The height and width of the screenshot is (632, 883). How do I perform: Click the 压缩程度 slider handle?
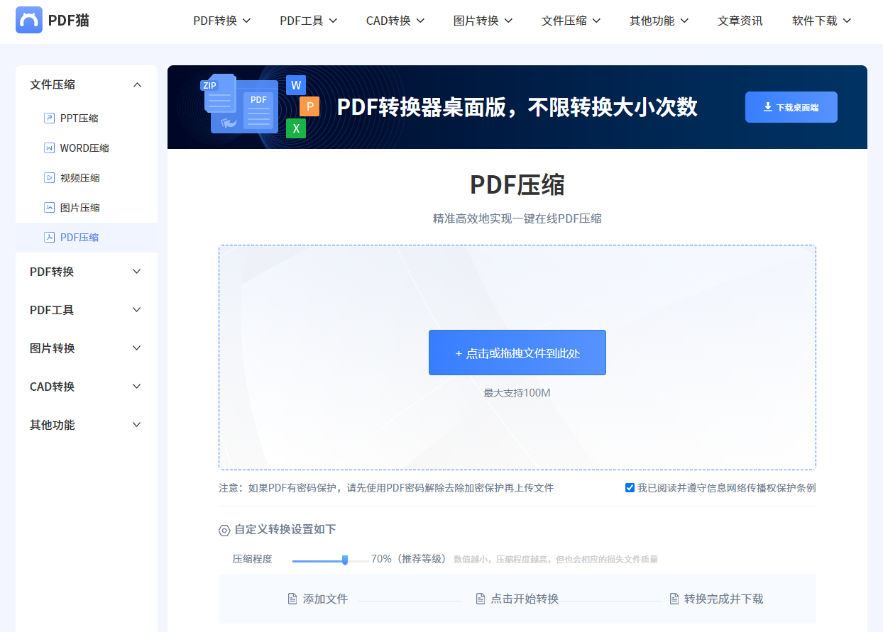click(345, 560)
